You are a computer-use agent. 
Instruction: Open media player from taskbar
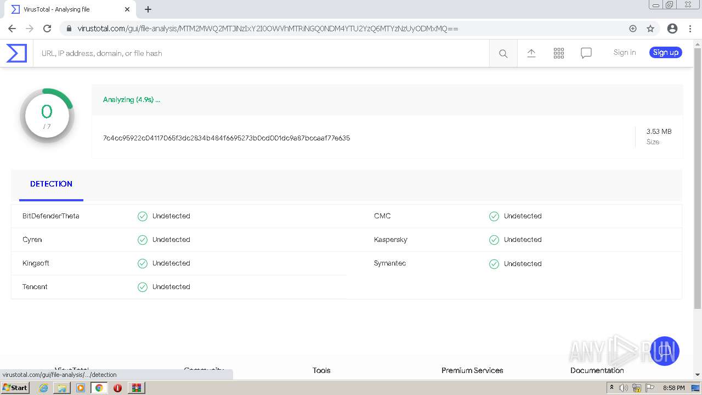click(x=81, y=388)
